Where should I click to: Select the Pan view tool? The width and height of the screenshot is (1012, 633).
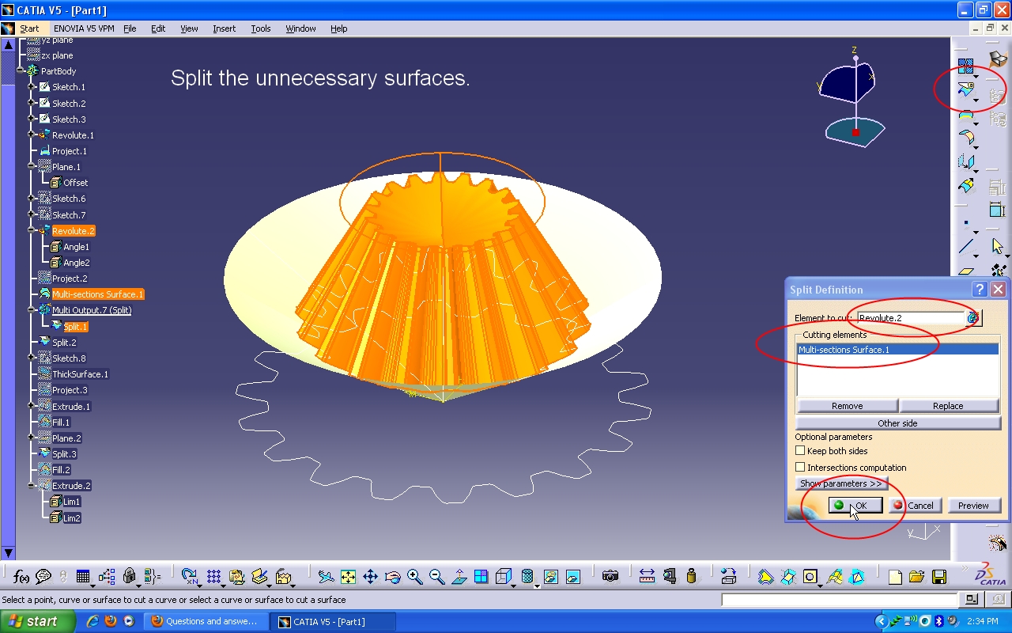tap(370, 577)
